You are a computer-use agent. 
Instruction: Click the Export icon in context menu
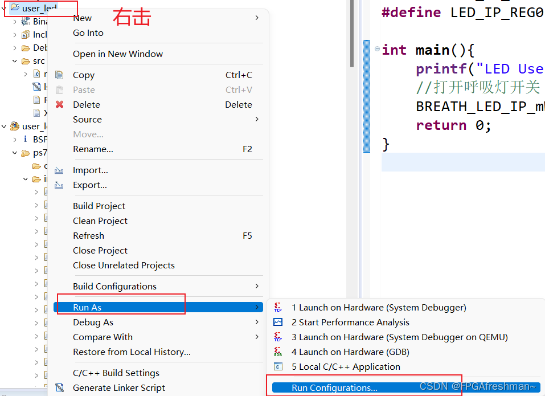[59, 185]
